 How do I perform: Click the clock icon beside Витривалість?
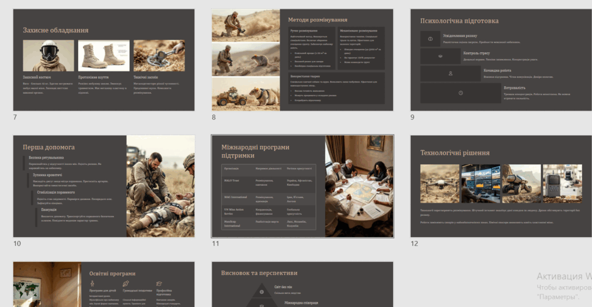[x=460, y=92]
